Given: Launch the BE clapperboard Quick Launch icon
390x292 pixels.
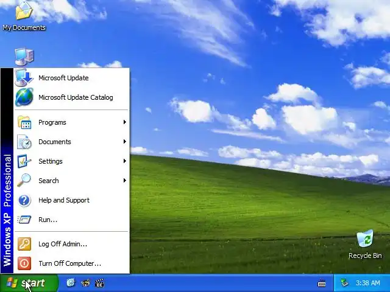Looking at the screenshot, I should tap(99, 283).
